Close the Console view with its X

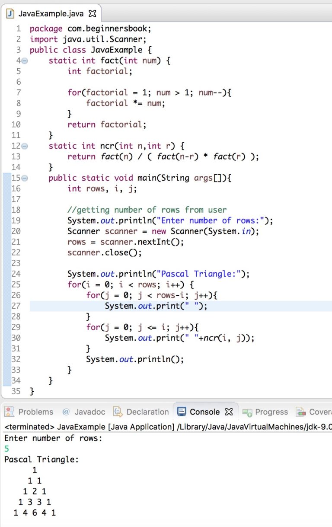(229, 412)
